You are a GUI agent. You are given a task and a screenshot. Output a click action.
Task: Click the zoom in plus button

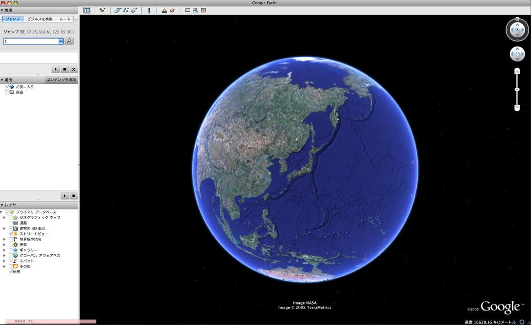[x=517, y=71]
